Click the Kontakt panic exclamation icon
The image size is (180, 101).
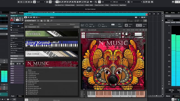[x=141, y=21]
